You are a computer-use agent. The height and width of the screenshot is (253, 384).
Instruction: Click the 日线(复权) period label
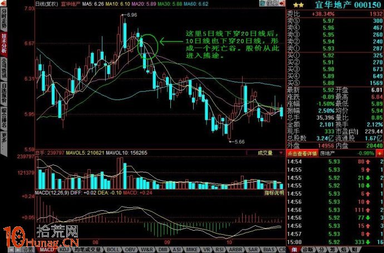[x=47, y=4]
